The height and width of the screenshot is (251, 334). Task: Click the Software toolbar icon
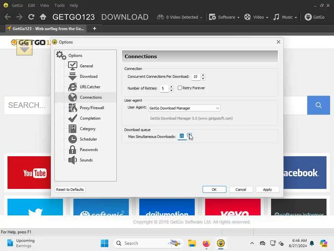click(x=212, y=17)
